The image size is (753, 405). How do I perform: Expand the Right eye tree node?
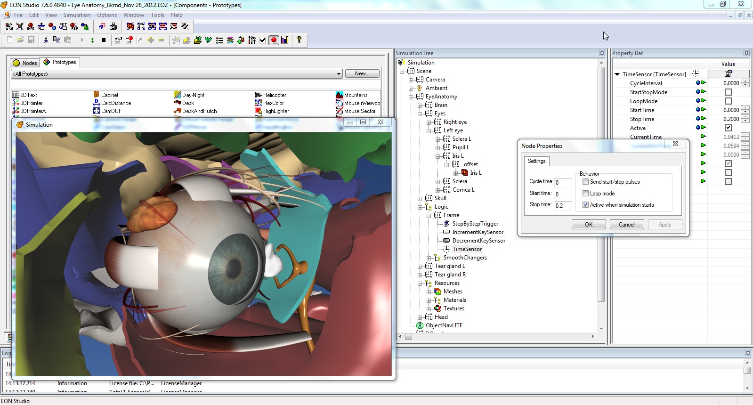[429, 122]
